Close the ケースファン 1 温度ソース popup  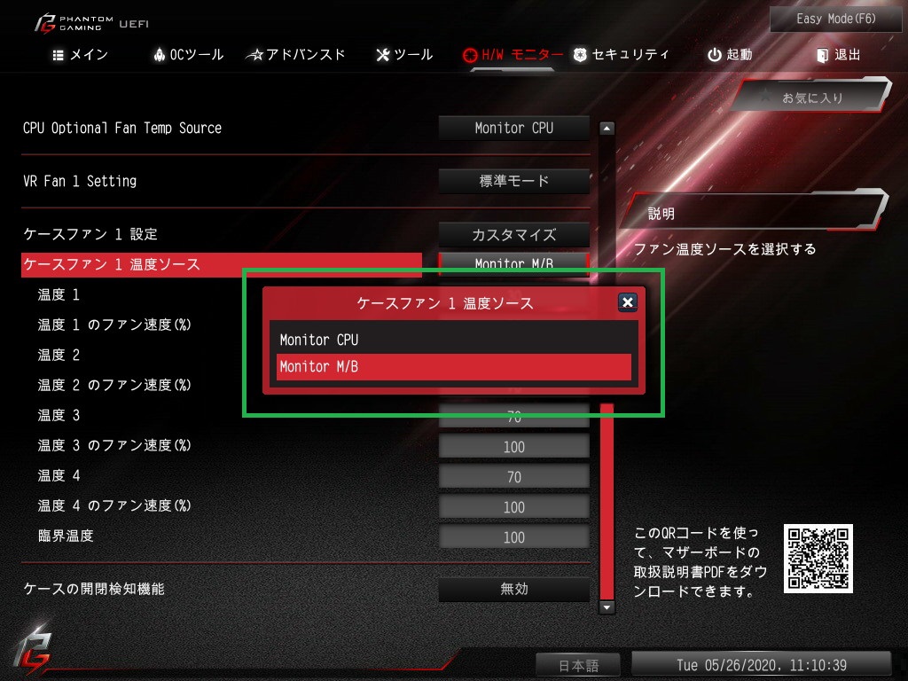[x=627, y=301]
